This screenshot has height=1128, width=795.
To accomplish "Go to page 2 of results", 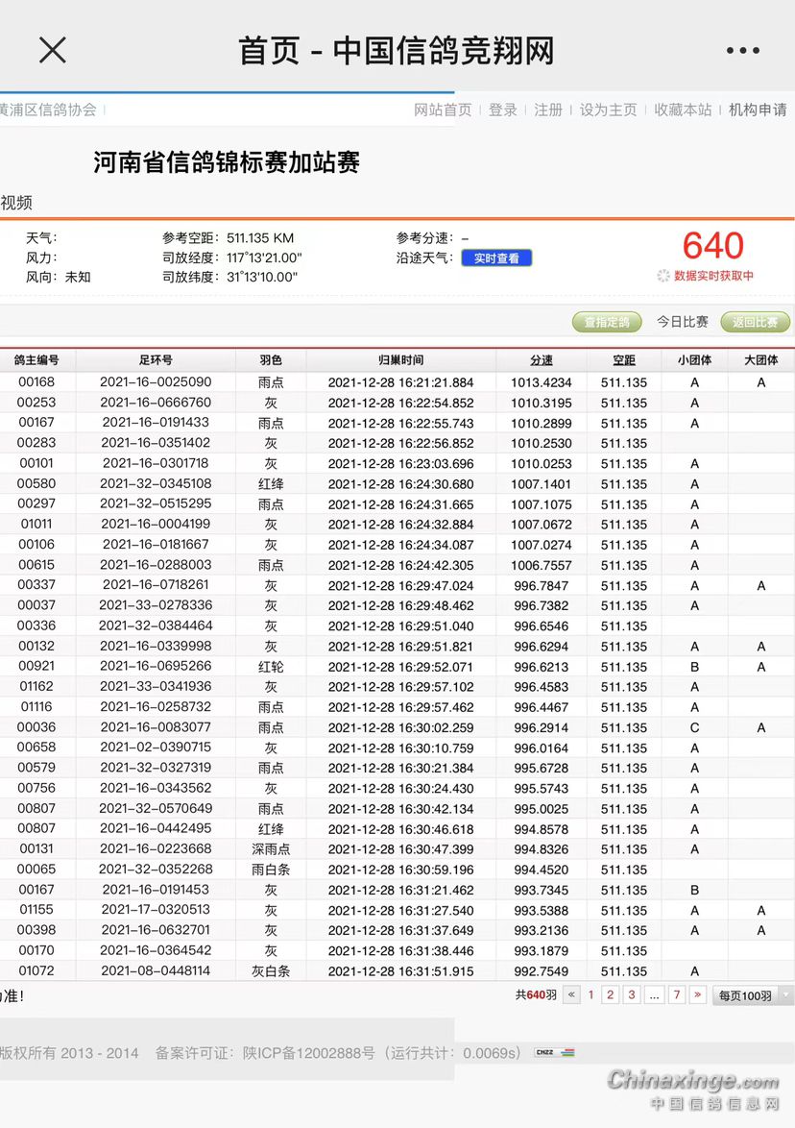I will point(611,995).
